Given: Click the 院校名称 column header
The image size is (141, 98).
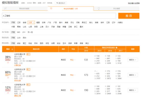Looking at the screenshot, I should tap(36, 49).
